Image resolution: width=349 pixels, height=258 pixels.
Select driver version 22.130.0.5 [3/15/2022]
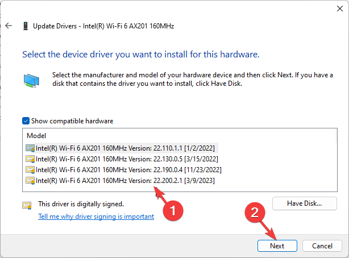pyautogui.click(x=127, y=159)
